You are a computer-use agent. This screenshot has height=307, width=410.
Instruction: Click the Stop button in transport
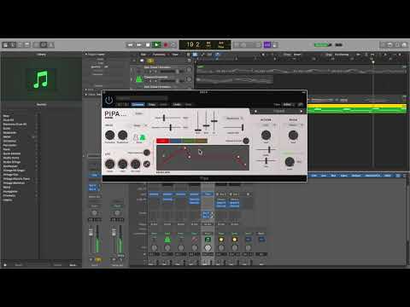pos(148,45)
